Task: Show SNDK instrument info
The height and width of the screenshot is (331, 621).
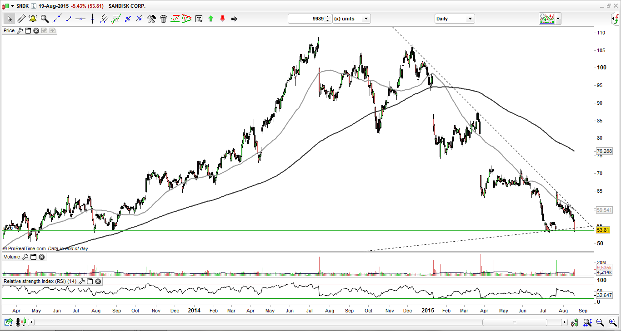Action: click(x=34, y=6)
